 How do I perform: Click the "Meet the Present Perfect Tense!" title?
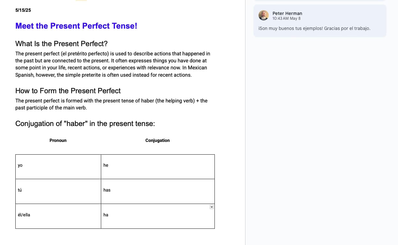coord(76,26)
